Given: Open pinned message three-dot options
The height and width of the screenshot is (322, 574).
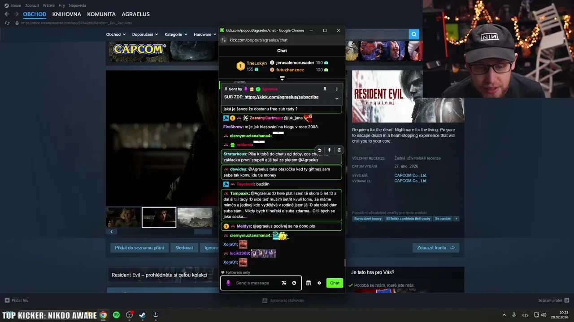Looking at the screenshot, I should coord(337,89).
